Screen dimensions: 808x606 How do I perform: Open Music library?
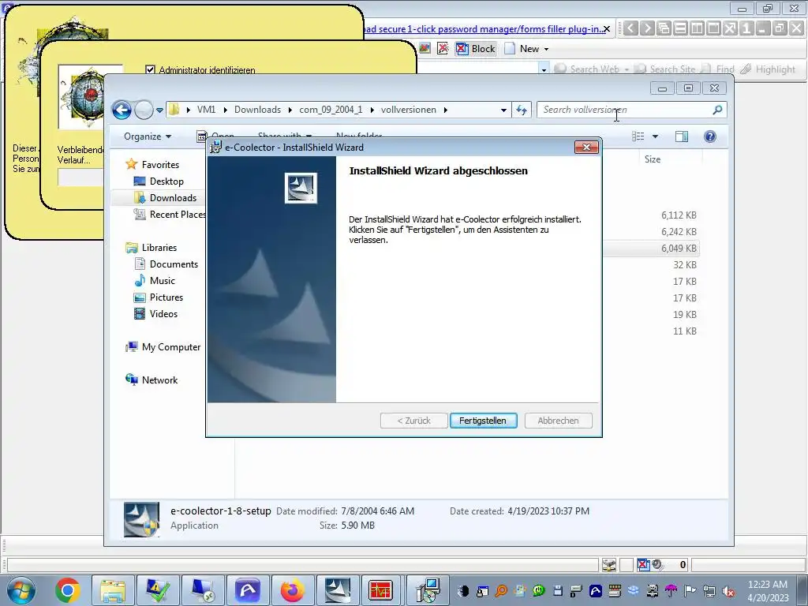[163, 281]
